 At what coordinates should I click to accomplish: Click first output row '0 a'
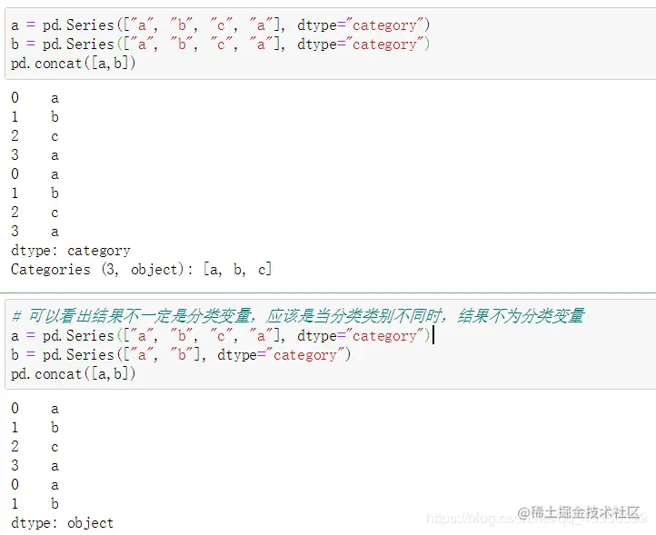pos(35,98)
